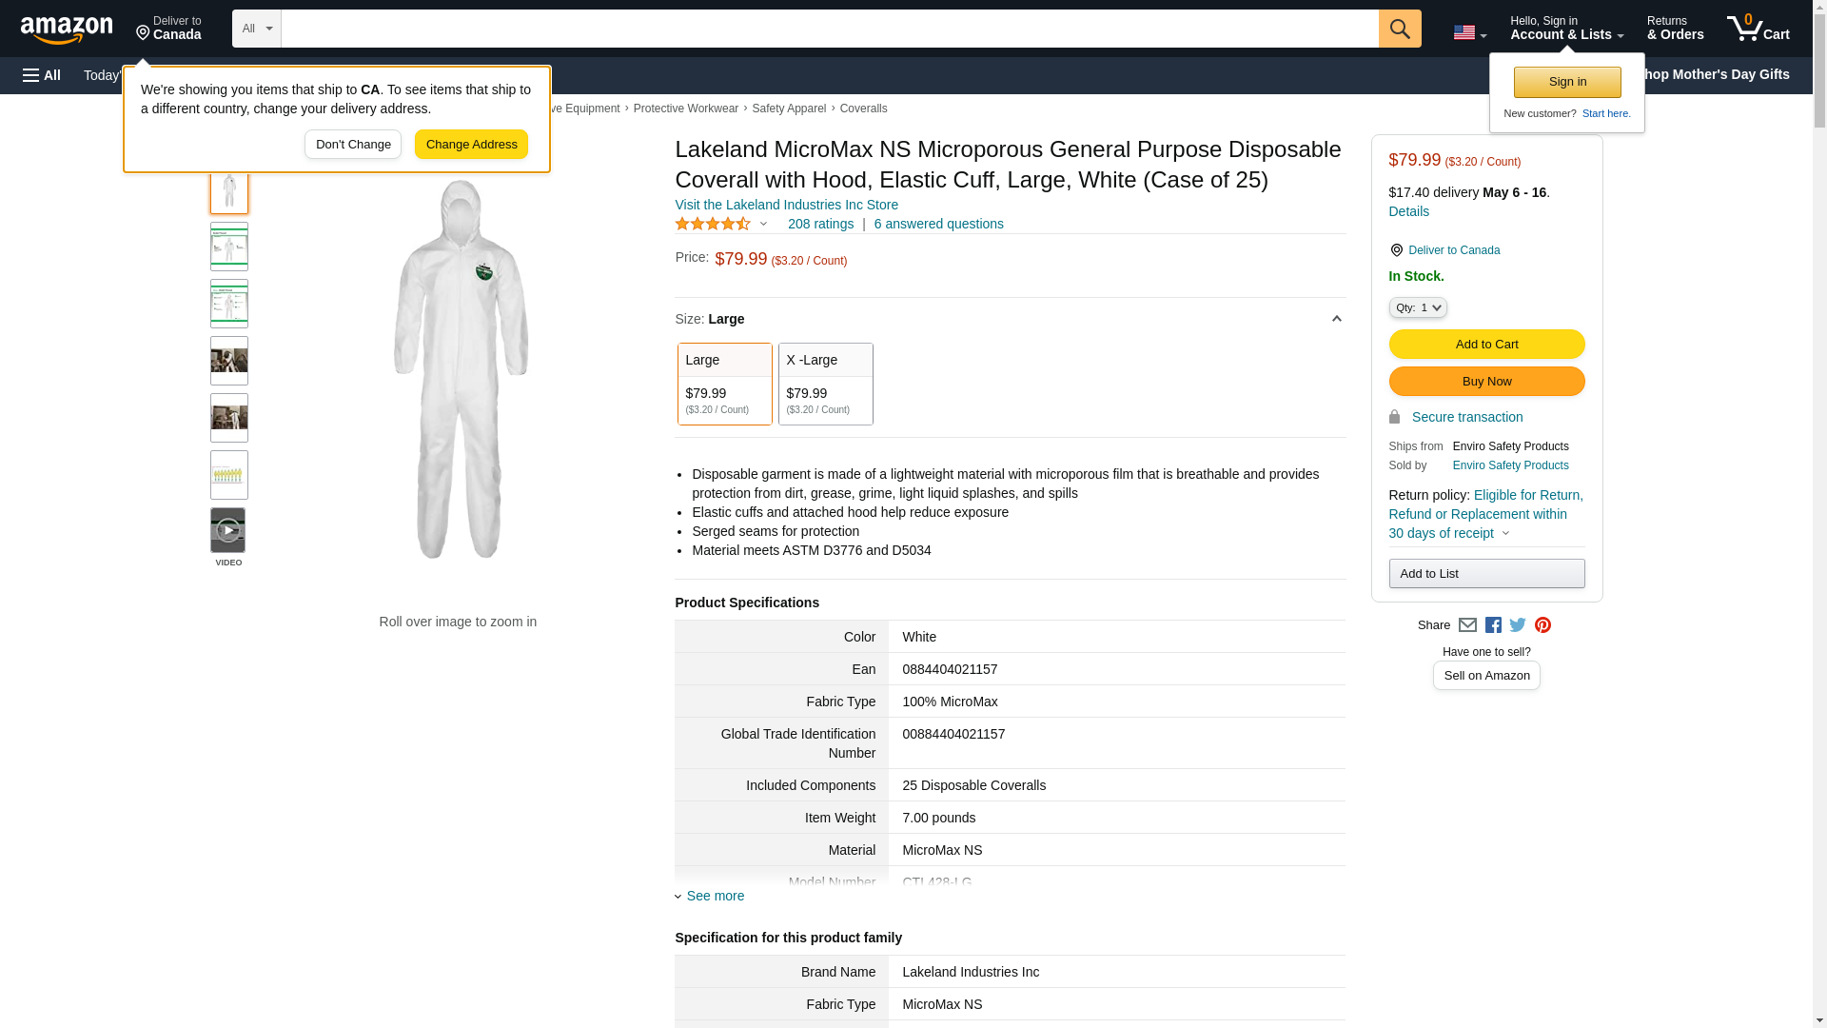The width and height of the screenshot is (1827, 1028).
Task: Share product on Twitter
Action: click(x=1518, y=625)
